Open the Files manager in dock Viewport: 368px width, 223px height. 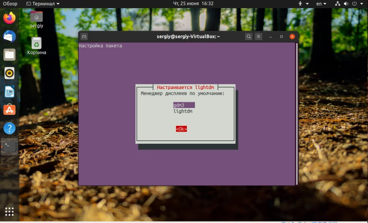point(9,55)
